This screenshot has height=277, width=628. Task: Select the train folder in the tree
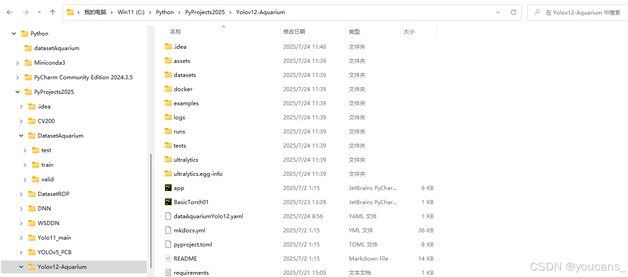tap(47, 165)
